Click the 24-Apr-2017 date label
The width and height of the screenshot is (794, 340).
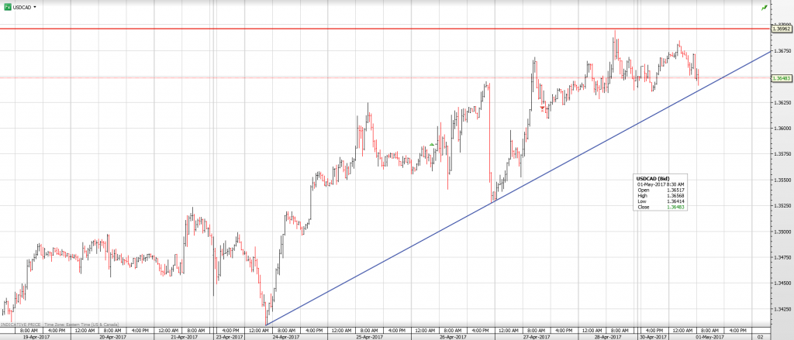pos(285,336)
